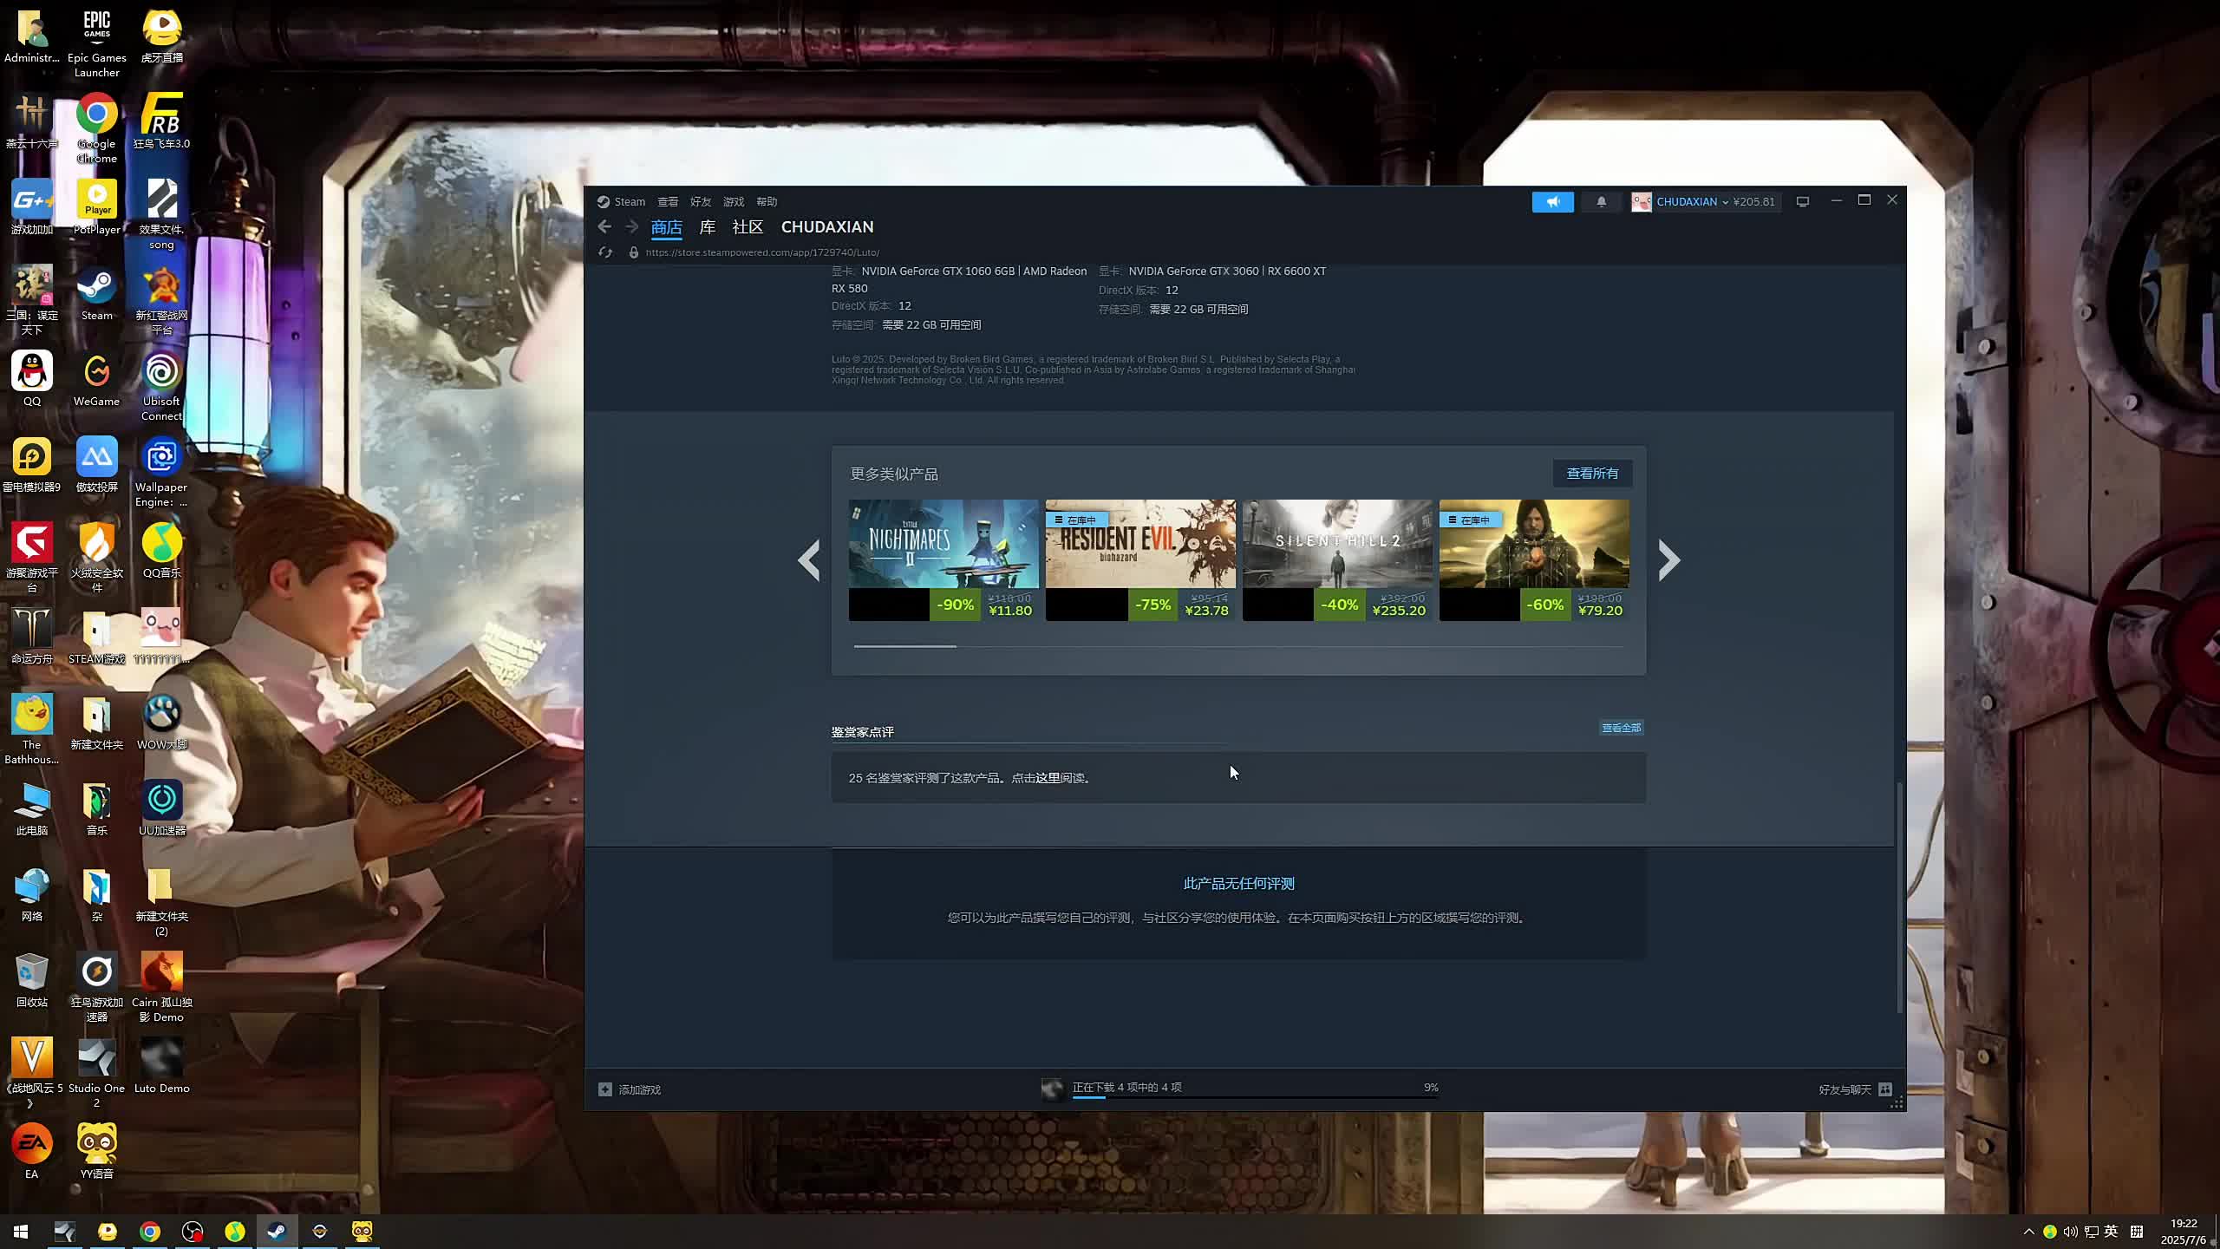The image size is (2220, 1249).
Task: Click the 这里 link in curator reviews
Action: click(1048, 778)
